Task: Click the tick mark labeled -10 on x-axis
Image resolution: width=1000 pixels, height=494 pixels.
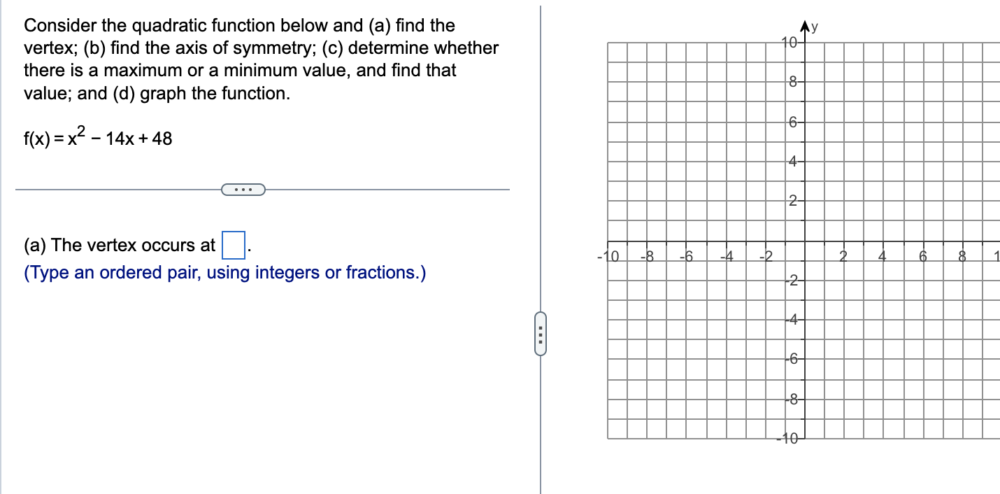Action: coord(608,255)
